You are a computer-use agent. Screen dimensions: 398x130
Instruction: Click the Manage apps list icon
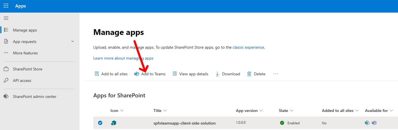(6, 30)
